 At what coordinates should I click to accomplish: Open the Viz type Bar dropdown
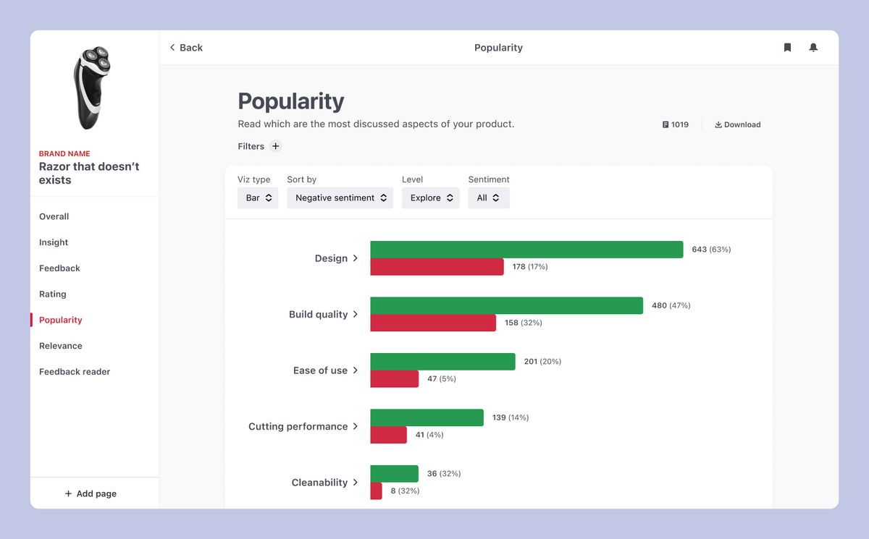(x=258, y=198)
